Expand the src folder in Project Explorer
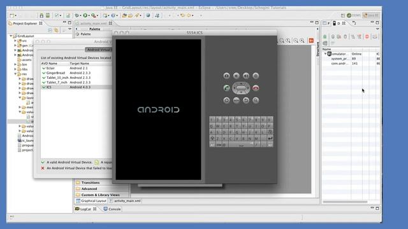The height and width of the screenshot is (229, 408). (x=15, y=41)
